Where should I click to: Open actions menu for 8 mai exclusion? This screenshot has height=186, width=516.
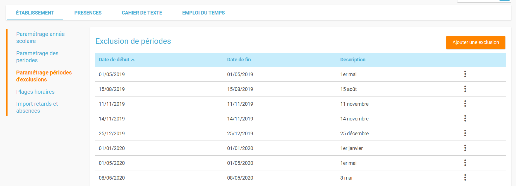(465, 178)
